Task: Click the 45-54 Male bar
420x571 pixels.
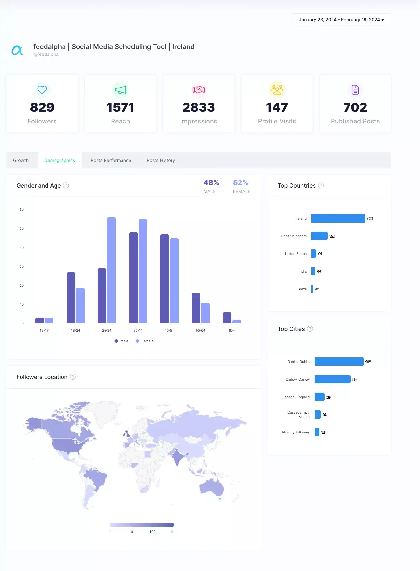Action: pyautogui.click(x=164, y=279)
